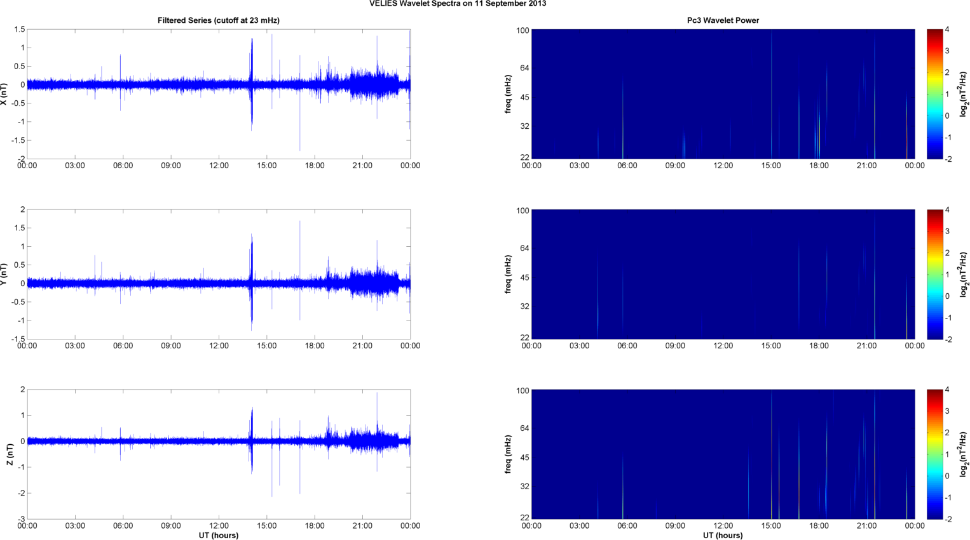The width and height of the screenshot is (970, 540).
Task: Click the bottom Pc3 wavelet spectrogram
Action: tap(723, 454)
